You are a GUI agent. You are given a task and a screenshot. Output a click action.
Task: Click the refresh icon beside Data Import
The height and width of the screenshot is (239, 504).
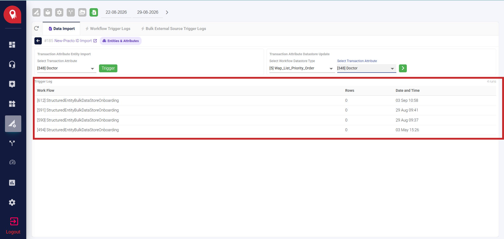click(x=37, y=28)
